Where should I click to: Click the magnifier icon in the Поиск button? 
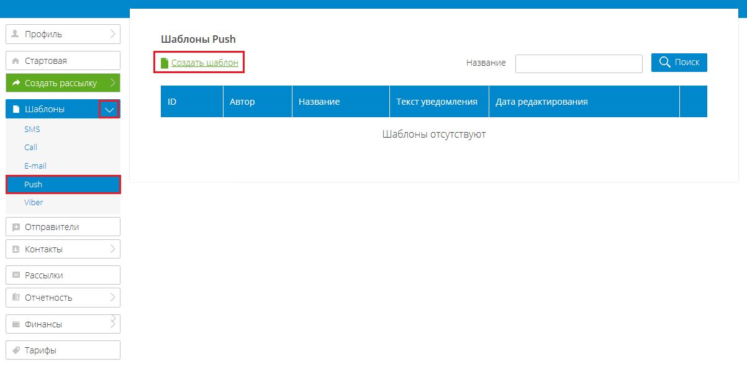click(664, 62)
